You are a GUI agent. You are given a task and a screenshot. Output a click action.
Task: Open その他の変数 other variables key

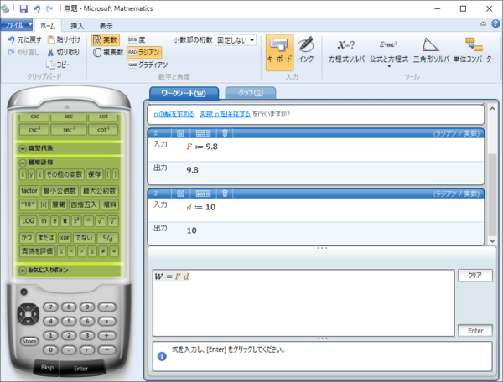pyautogui.click(x=65, y=174)
